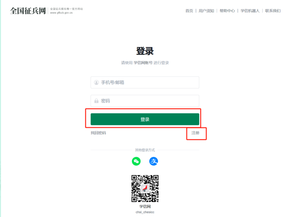
Task: Click the 密码 password field
Action: point(145,101)
